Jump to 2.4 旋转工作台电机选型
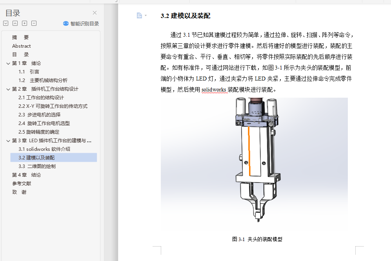The width and height of the screenshot is (391, 261). 44,123
